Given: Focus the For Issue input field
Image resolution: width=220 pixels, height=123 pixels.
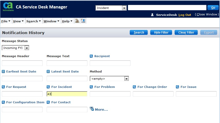Looking at the screenshot, I should point(196,94).
